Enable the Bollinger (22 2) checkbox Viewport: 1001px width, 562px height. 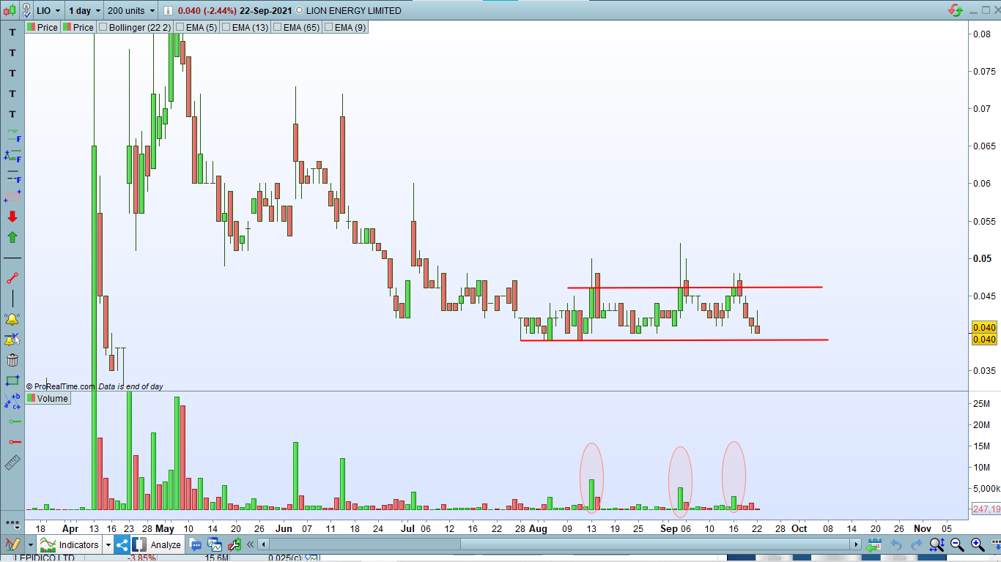pos(103,27)
